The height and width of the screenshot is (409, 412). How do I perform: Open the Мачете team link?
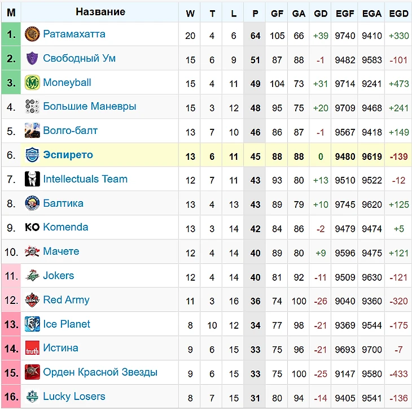(61, 251)
